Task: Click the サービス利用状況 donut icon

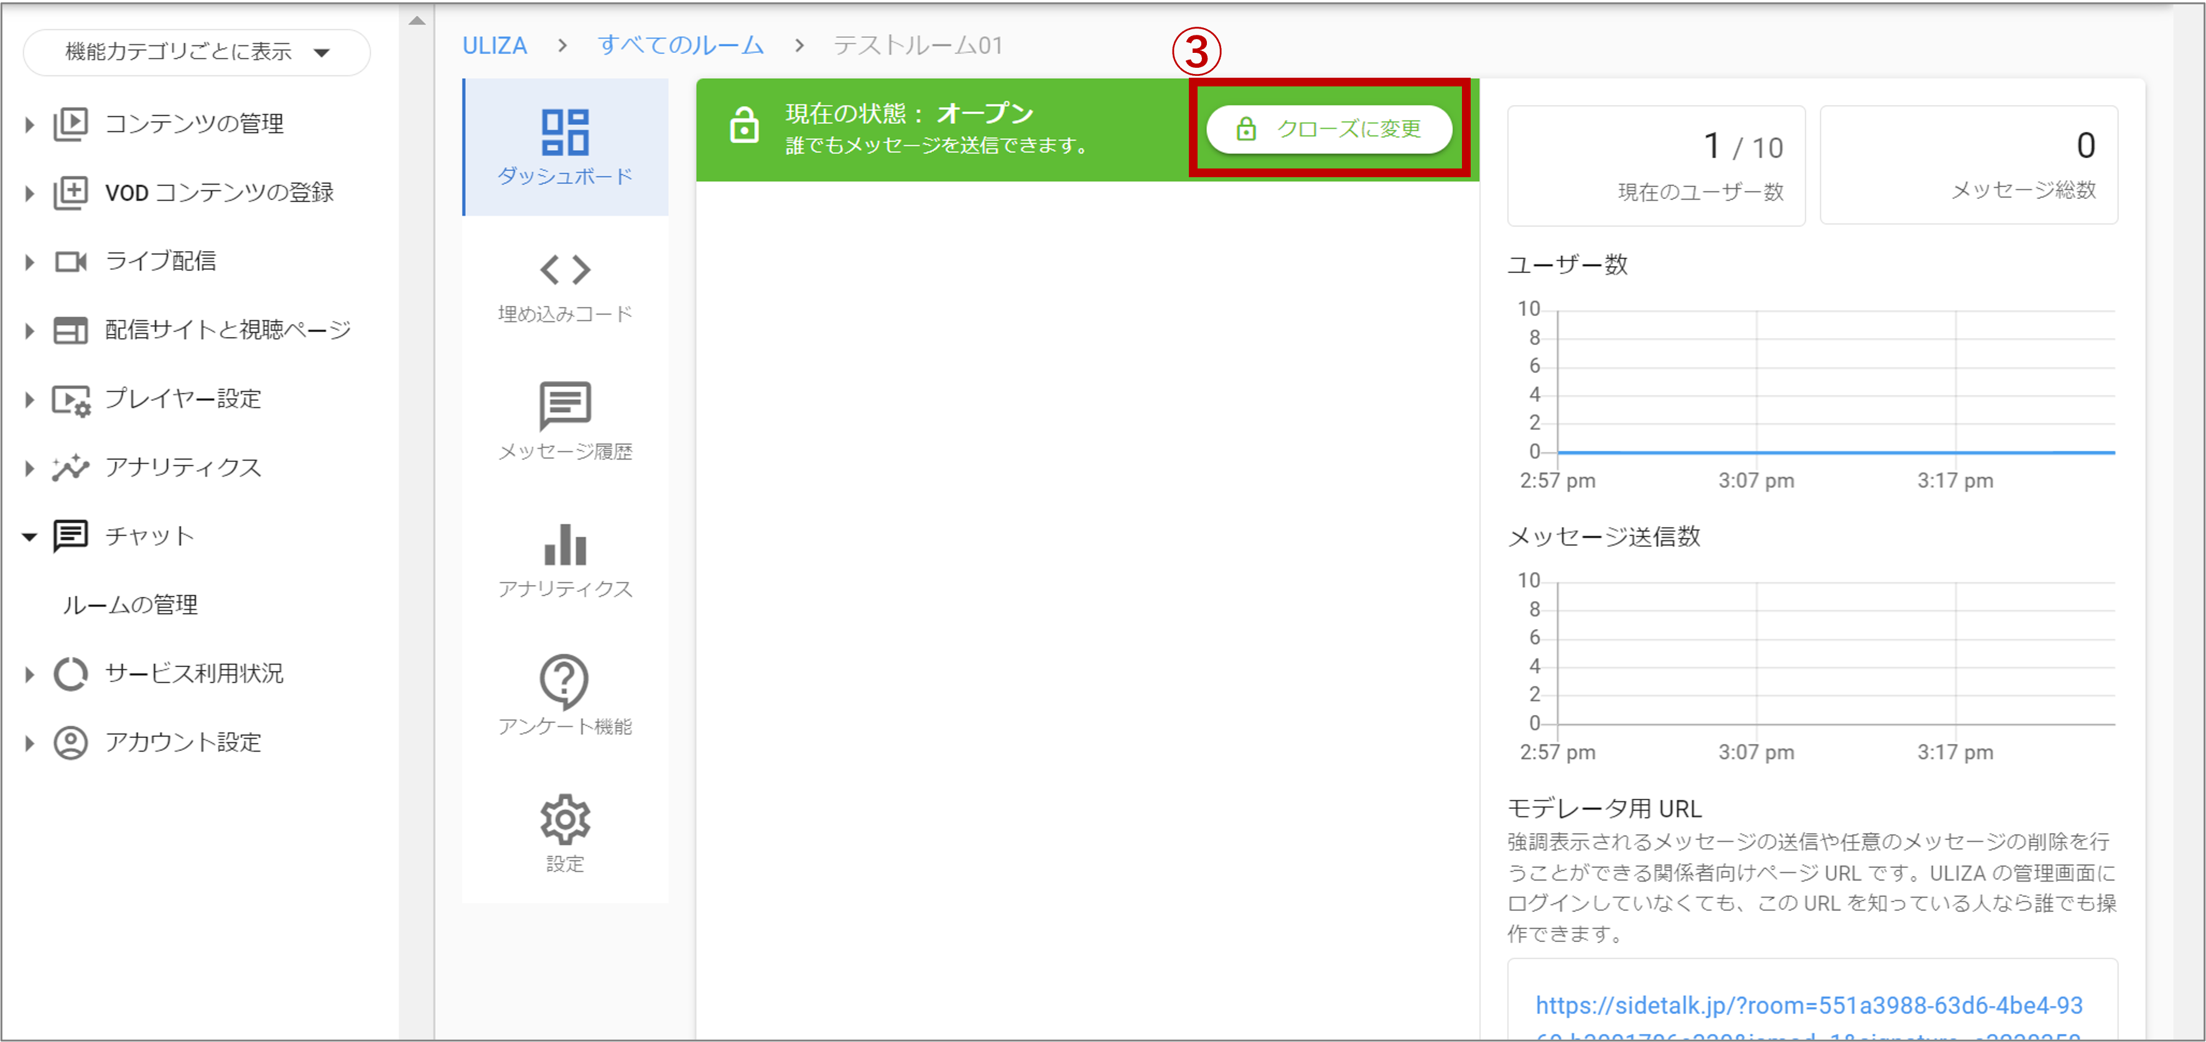Action: [x=70, y=674]
